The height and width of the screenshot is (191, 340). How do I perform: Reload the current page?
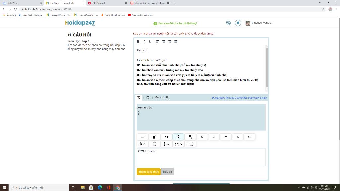pyautogui.click(x=15, y=9)
